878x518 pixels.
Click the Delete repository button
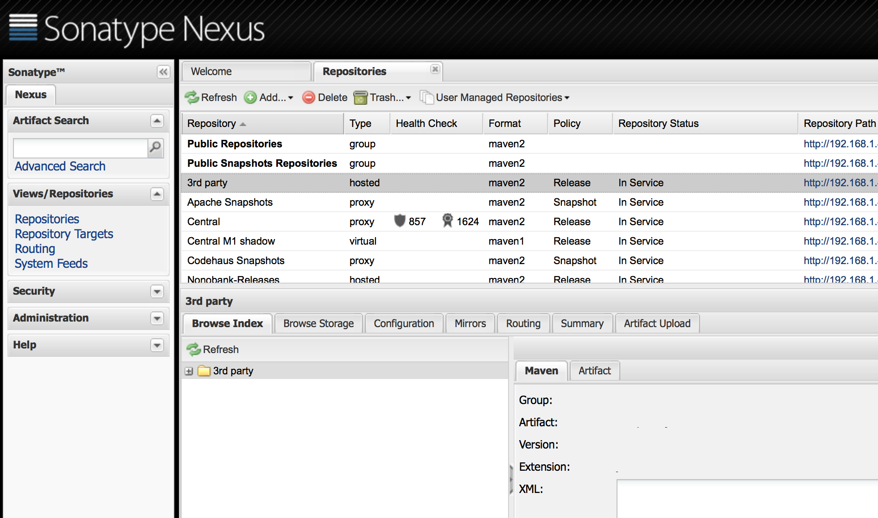(x=325, y=97)
